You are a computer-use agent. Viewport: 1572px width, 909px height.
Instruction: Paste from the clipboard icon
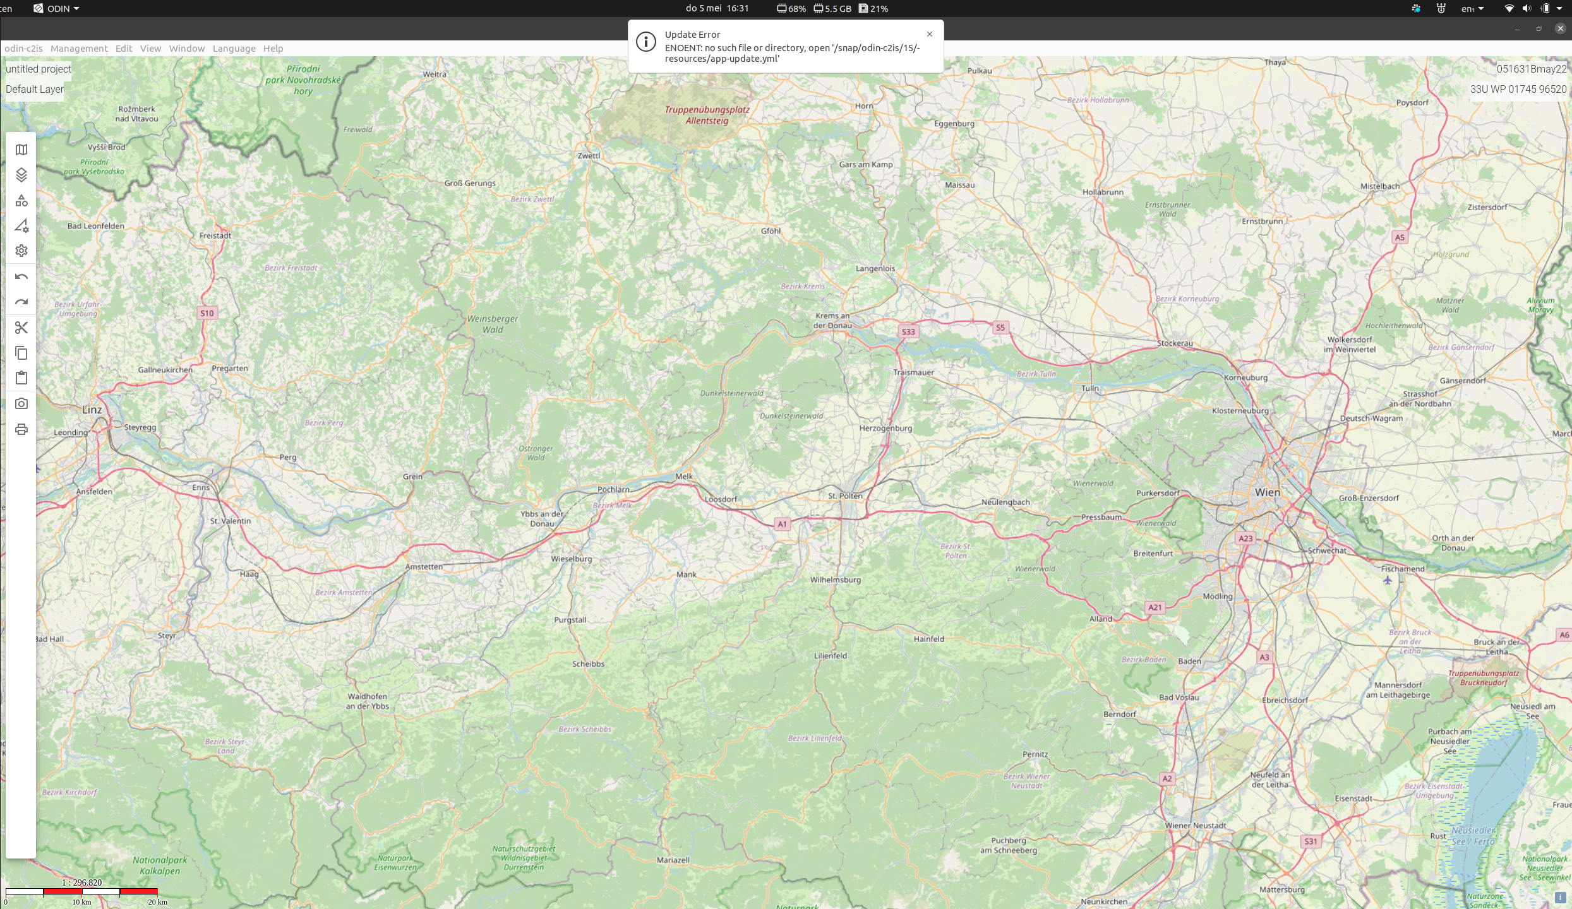point(21,378)
